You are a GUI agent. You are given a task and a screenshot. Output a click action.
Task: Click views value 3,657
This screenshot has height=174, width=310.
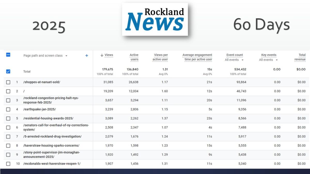tap(109, 100)
